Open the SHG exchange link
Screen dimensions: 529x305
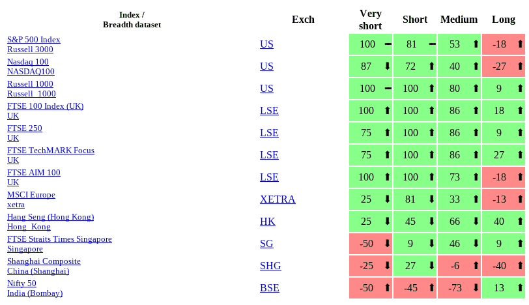pyautogui.click(x=270, y=266)
